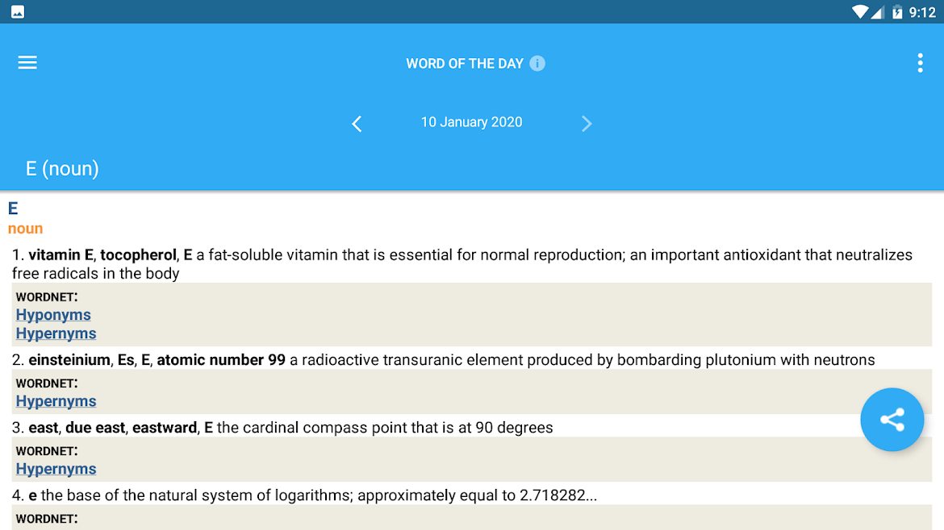Open the three-dot overflow menu

pyautogui.click(x=920, y=63)
